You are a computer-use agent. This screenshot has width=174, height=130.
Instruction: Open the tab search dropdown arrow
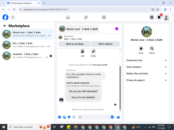click(x=3, y=3)
